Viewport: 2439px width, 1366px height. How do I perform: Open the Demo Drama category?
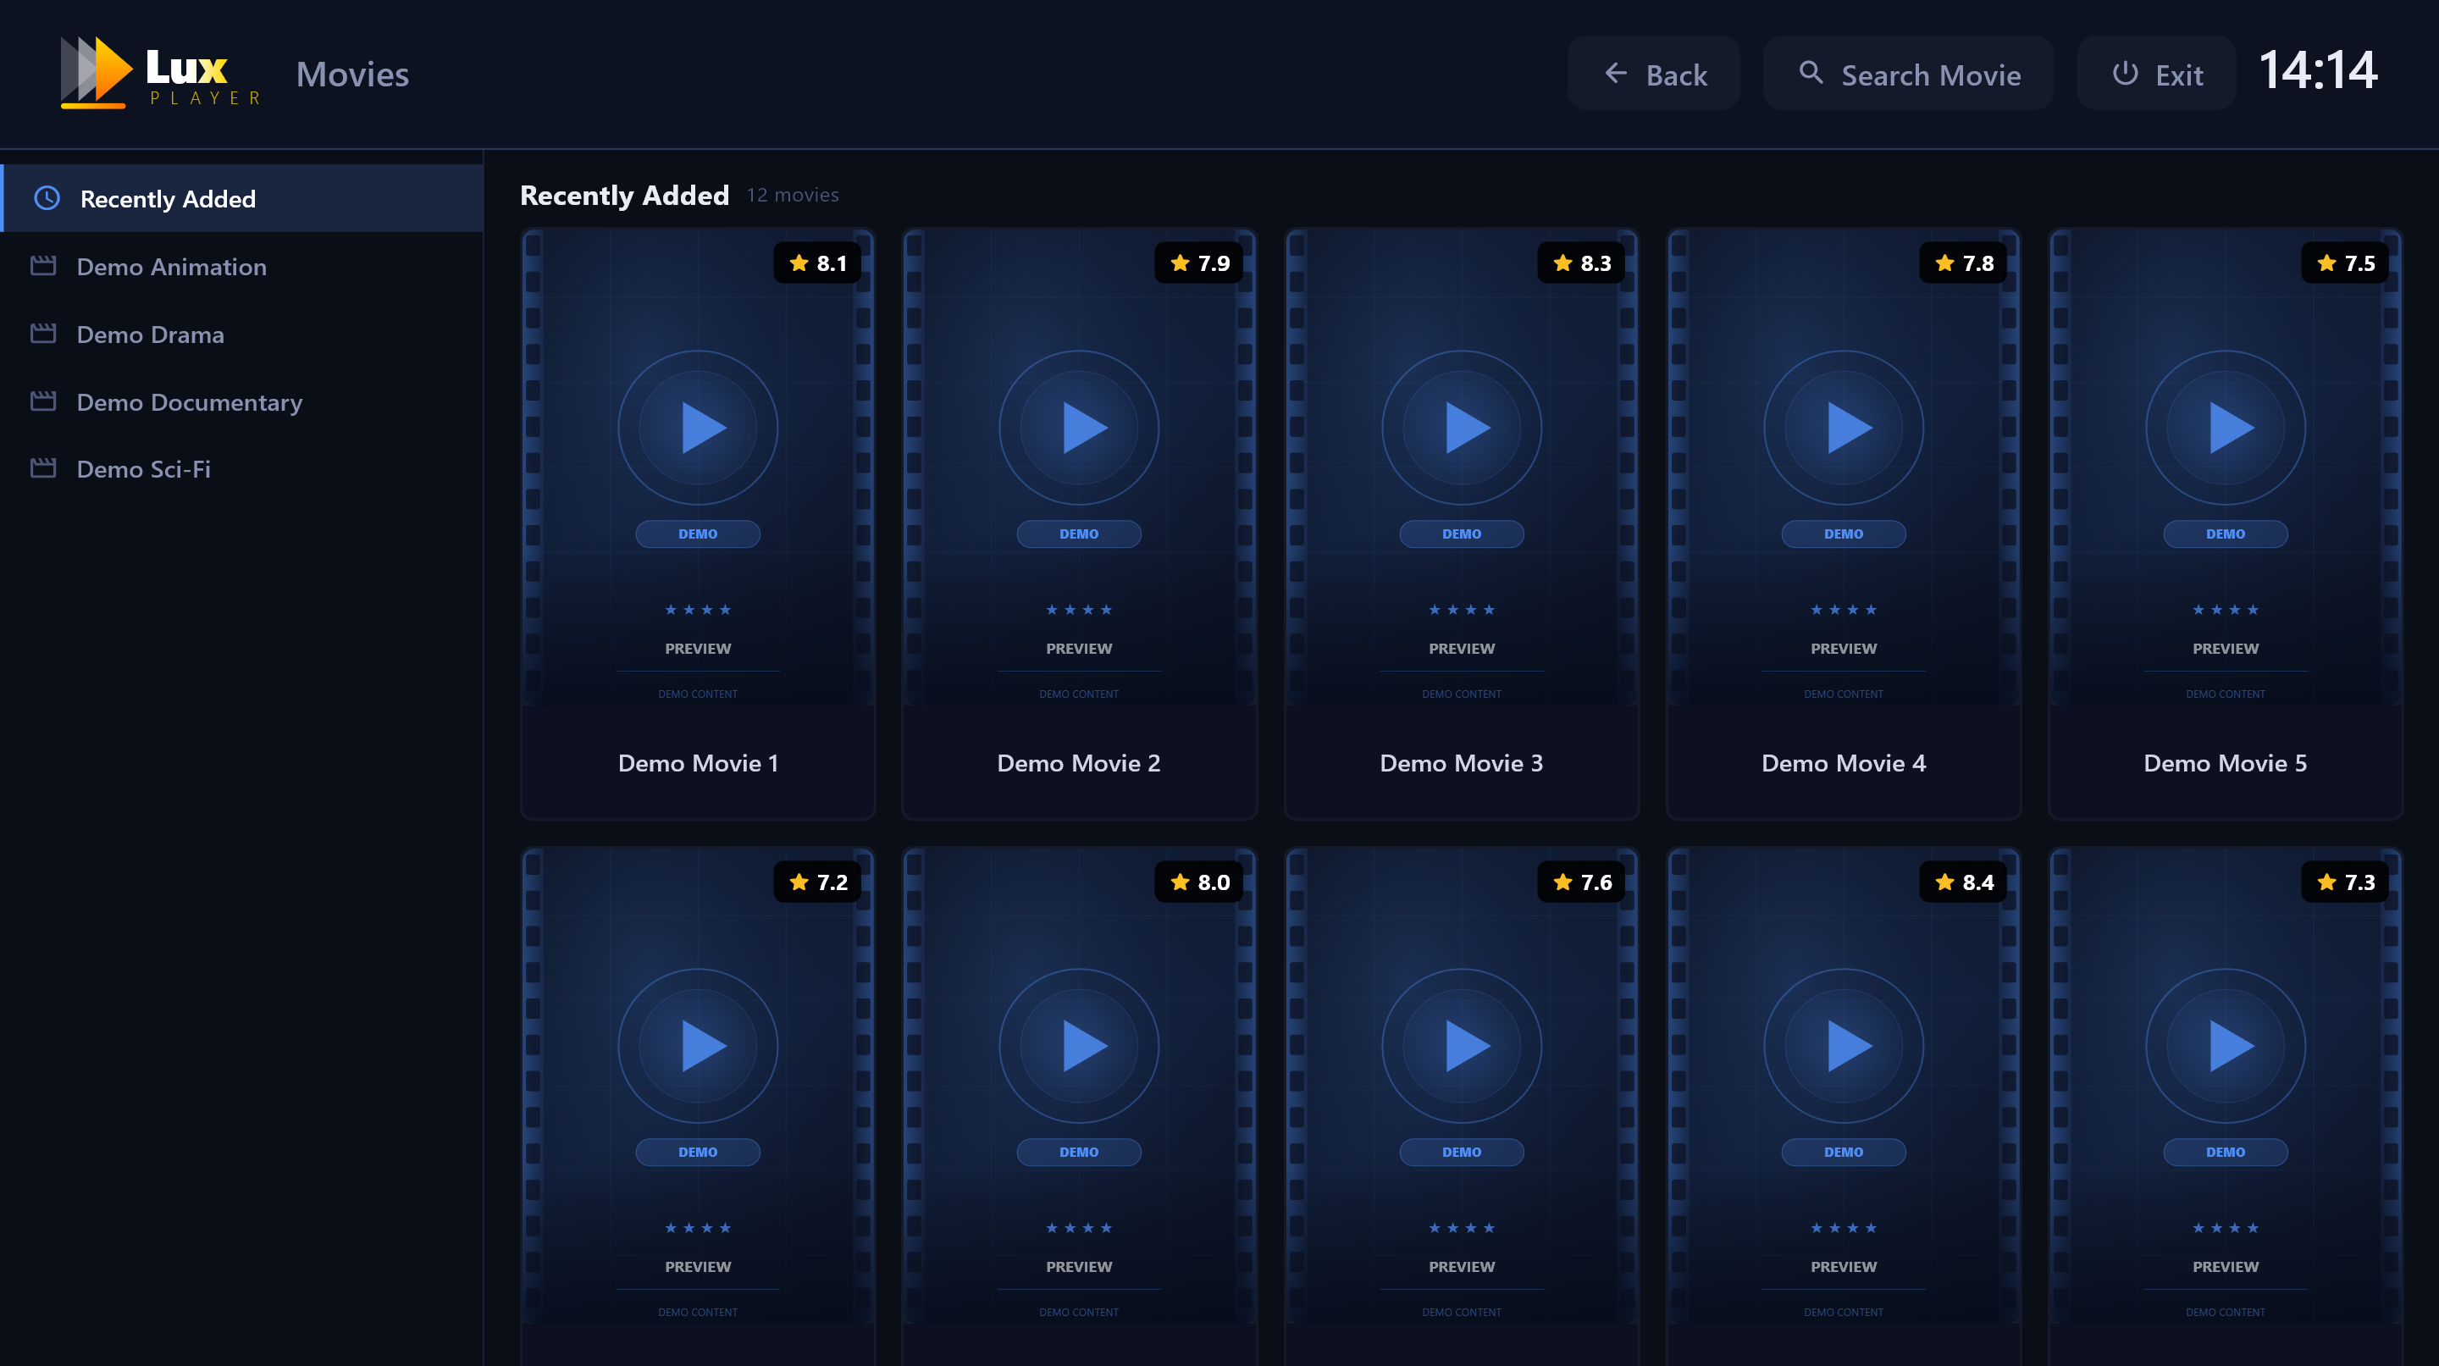pyautogui.click(x=242, y=333)
